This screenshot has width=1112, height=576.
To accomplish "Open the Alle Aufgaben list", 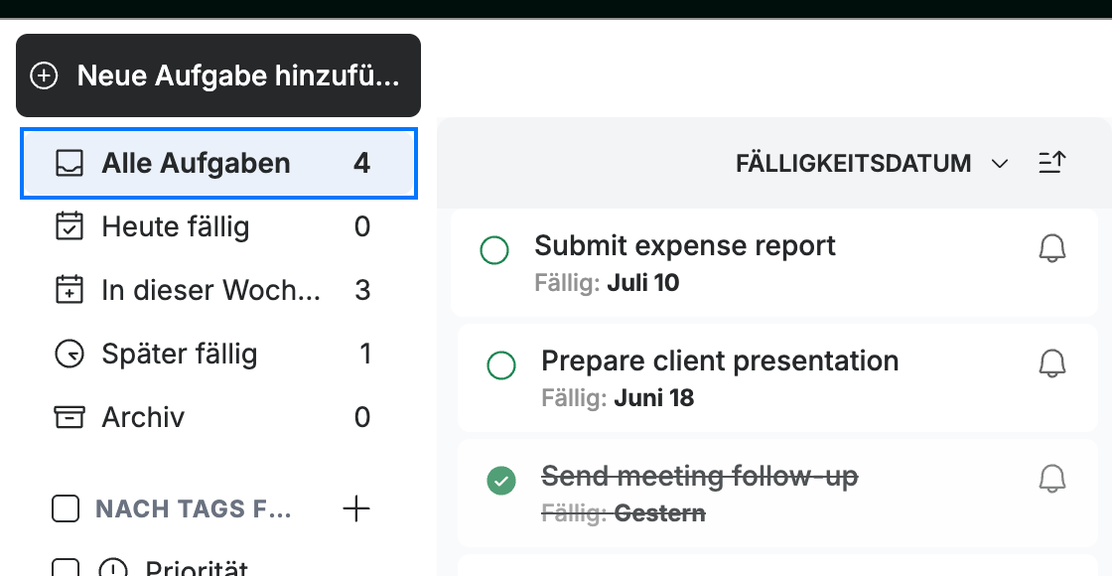I will (218, 164).
